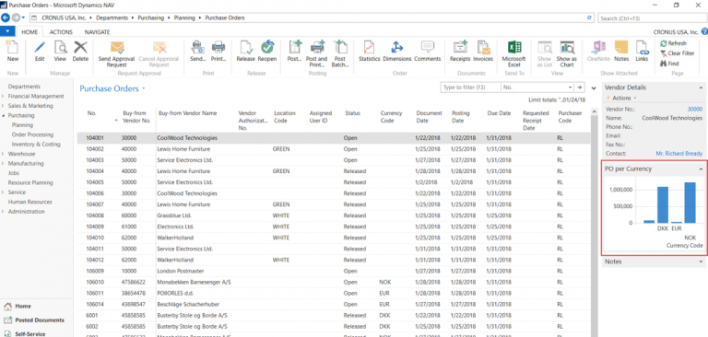The width and height of the screenshot is (708, 337).
Task: Select the London Postmaster row
Action: (333, 271)
